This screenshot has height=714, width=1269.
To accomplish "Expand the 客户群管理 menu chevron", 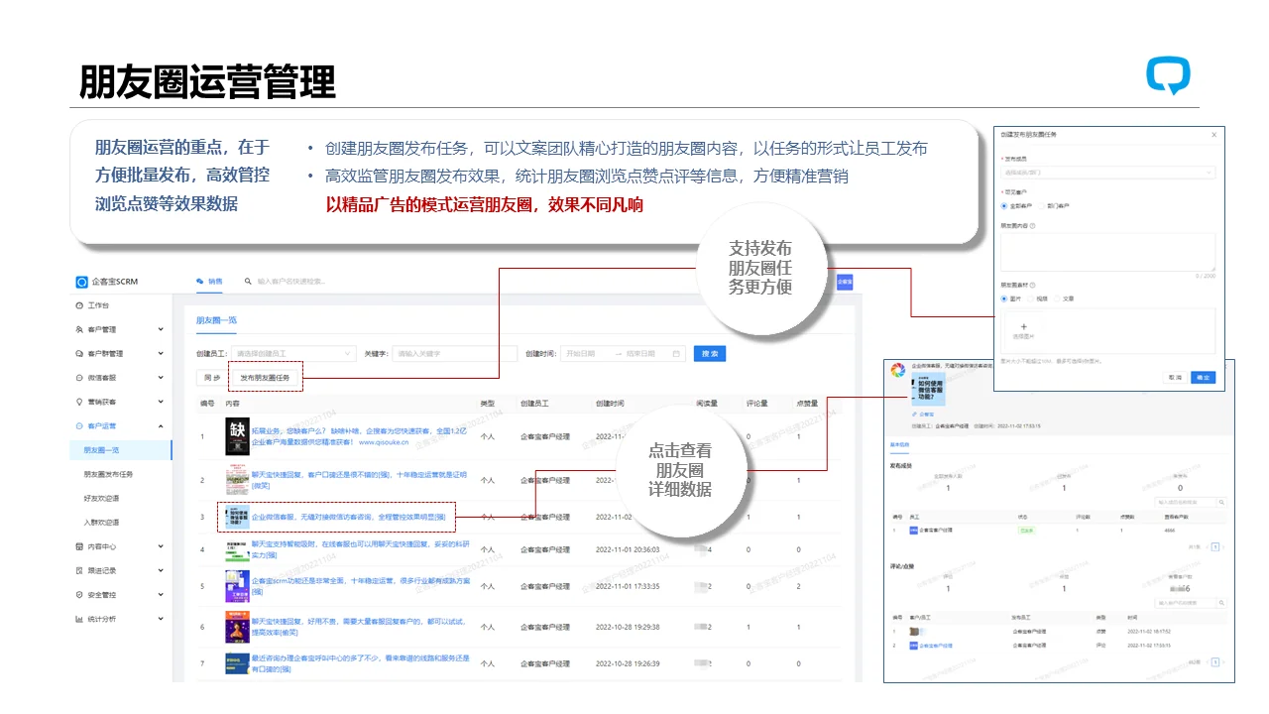I will click(161, 353).
